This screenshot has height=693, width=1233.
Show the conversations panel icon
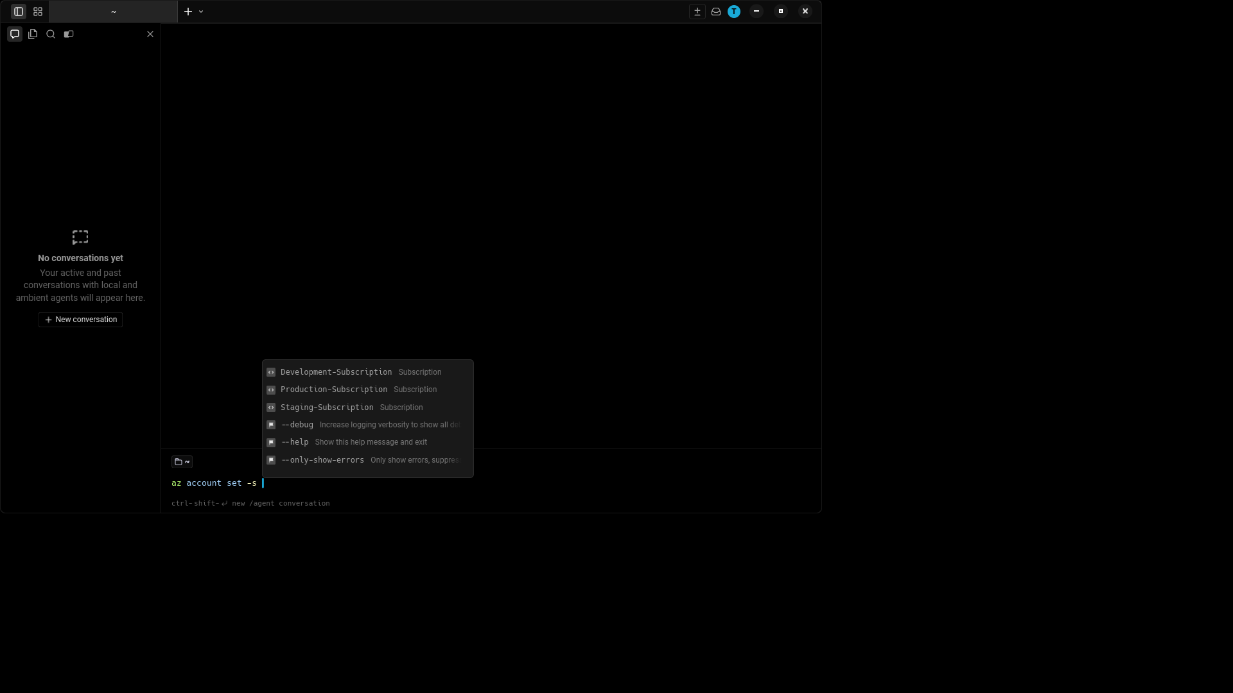tap(15, 34)
